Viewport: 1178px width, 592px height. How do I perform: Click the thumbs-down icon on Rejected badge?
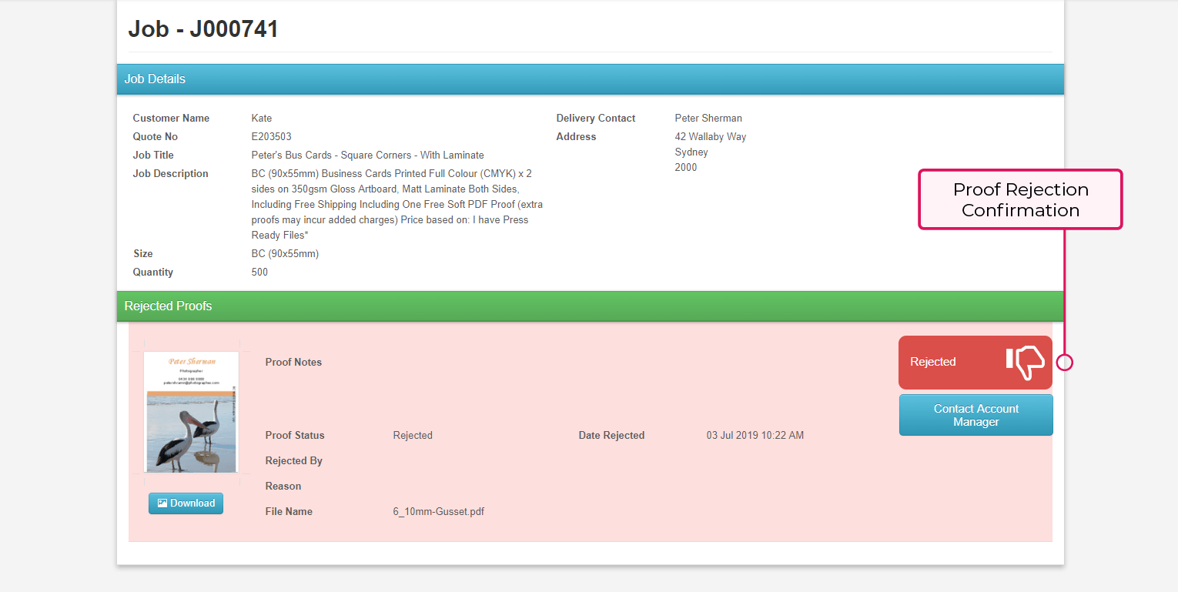coord(1025,362)
